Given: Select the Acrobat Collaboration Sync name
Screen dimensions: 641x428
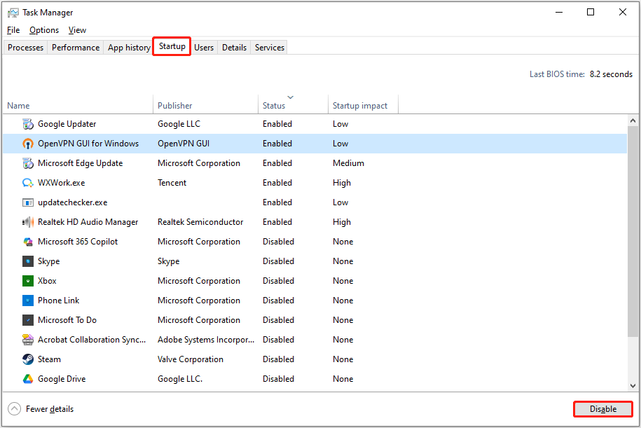Looking at the screenshot, I should [x=92, y=340].
